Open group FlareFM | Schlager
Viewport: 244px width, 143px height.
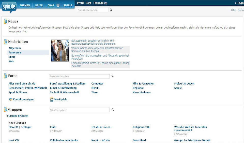pyautogui.click(x=20, y=127)
